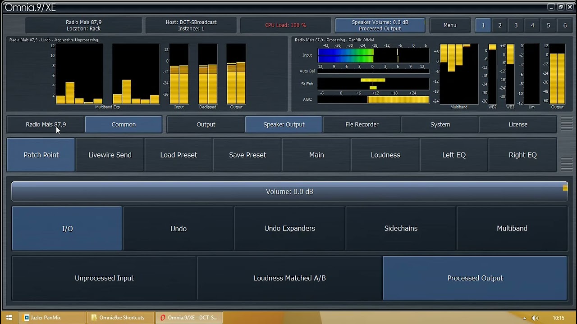This screenshot has height=324, width=577.
Task: Adjust the Volume 0.0 dB slider
Action: point(289,192)
